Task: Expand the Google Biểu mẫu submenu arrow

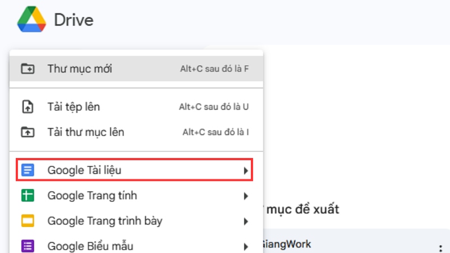Action: coord(246,247)
